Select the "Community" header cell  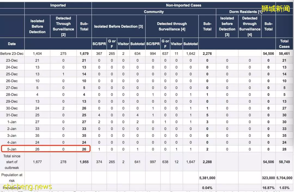(154, 12)
